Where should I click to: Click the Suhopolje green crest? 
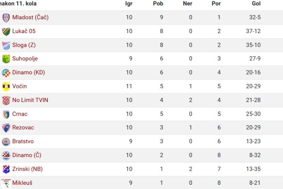tap(6, 59)
